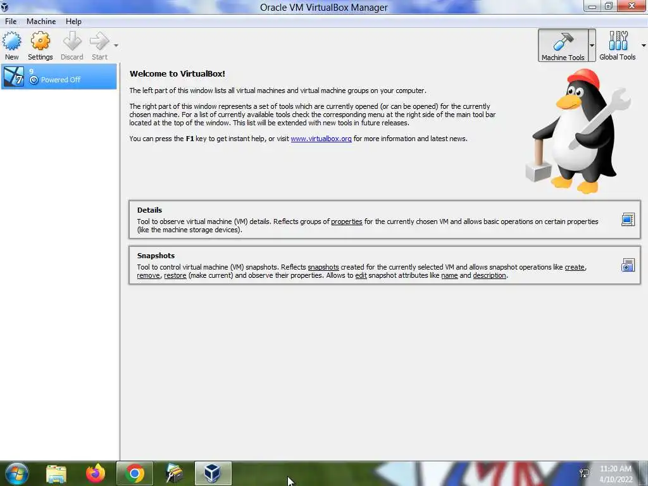Click the name link in Snapshots

(449, 275)
